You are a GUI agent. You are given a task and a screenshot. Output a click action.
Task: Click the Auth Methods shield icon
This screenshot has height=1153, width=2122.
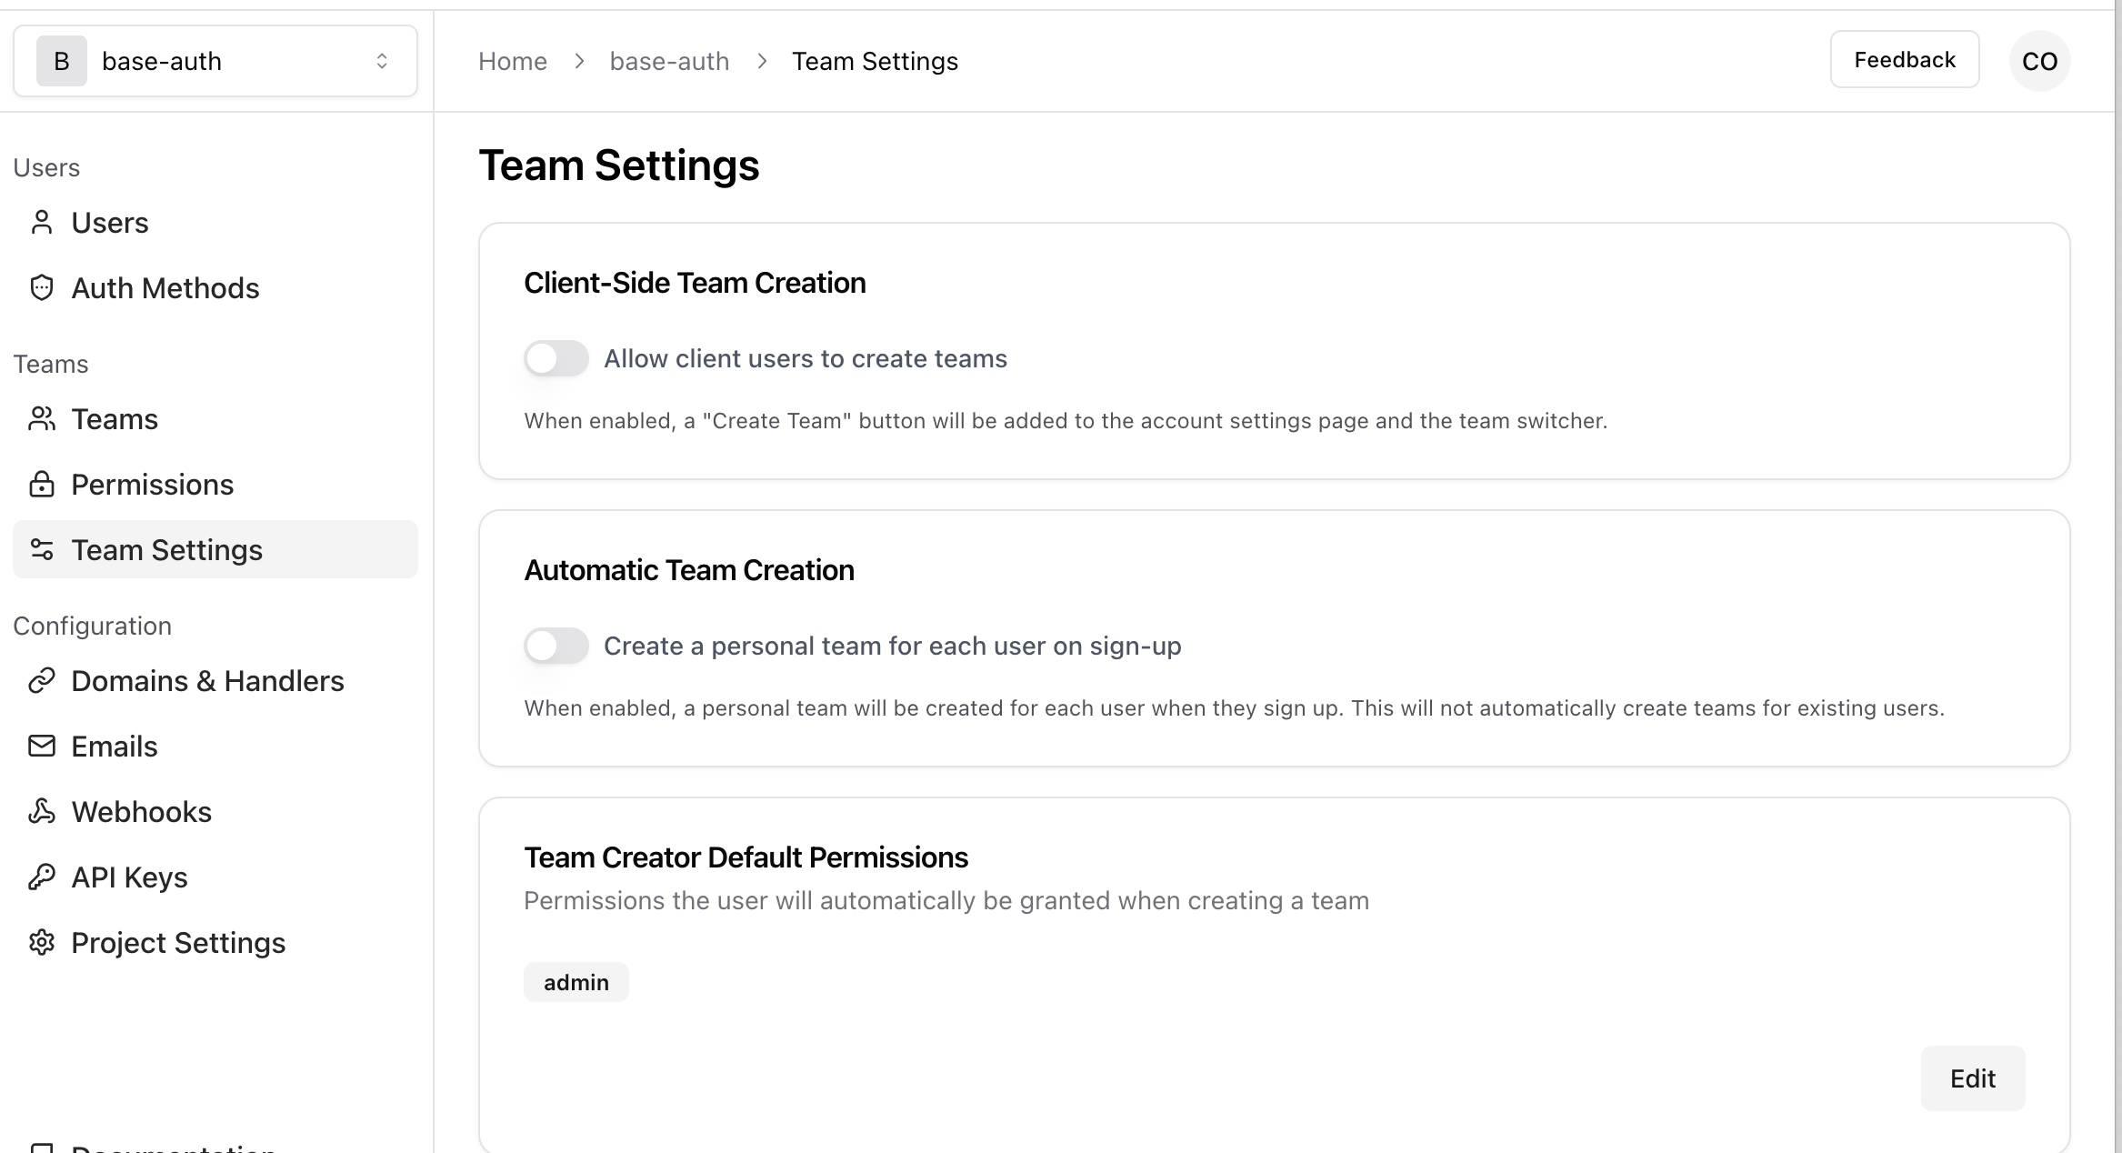coord(42,288)
